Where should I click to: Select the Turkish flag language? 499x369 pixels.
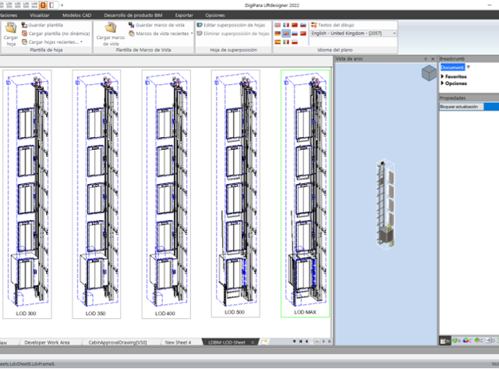(303, 34)
